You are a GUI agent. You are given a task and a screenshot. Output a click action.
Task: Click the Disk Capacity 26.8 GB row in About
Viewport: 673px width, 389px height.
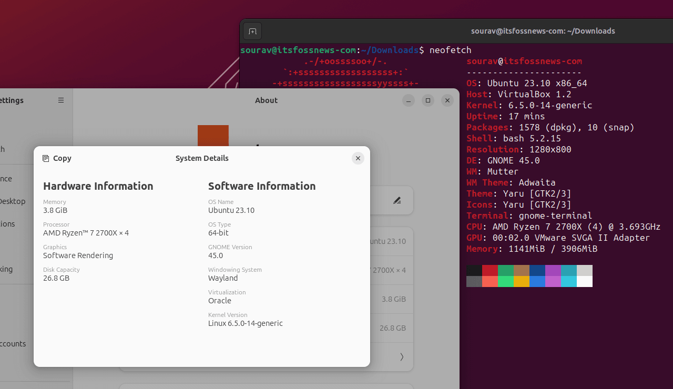392,328
